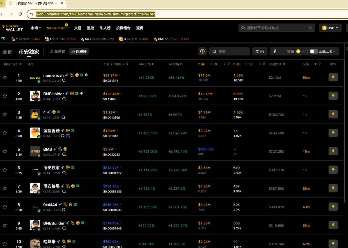Toggle the 止盈/止损 switch
The width and height of the screenshot is (348, 248).
(313, 51)
